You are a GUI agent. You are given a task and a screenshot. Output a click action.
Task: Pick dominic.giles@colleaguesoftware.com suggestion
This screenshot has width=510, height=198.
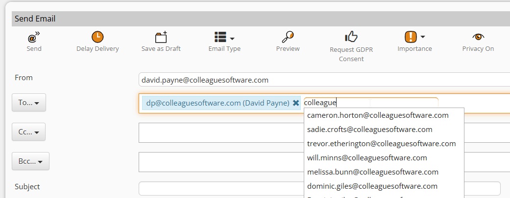[372, 186]
